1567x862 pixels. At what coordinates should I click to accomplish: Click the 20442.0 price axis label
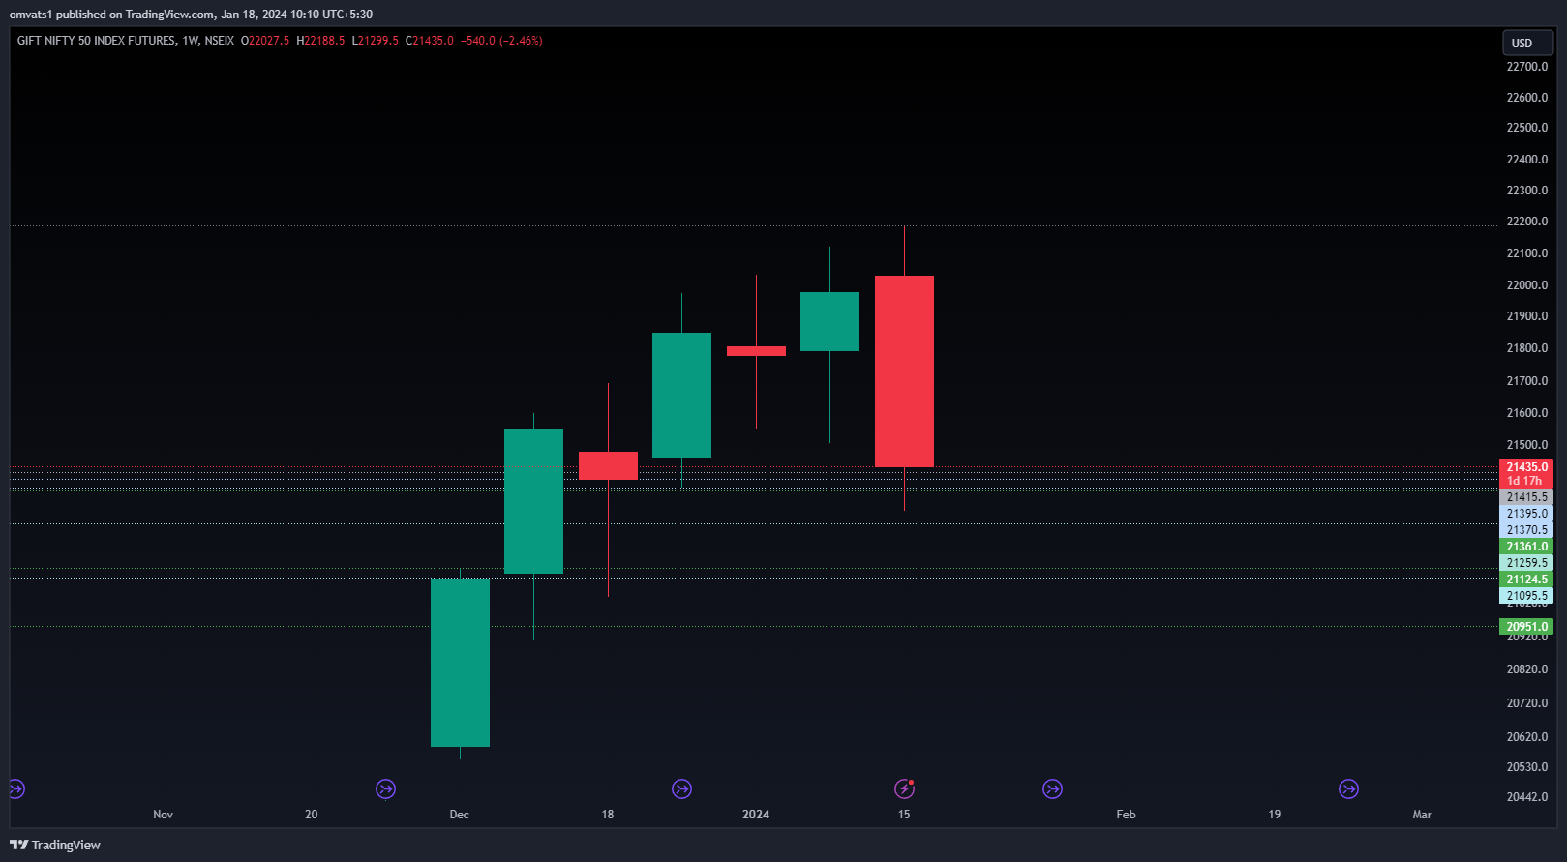(x=1527, y=797)
